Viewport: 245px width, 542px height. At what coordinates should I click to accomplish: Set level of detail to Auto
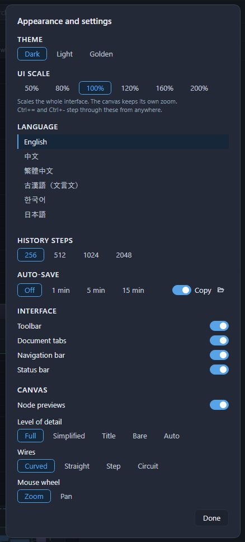point(171,436)
